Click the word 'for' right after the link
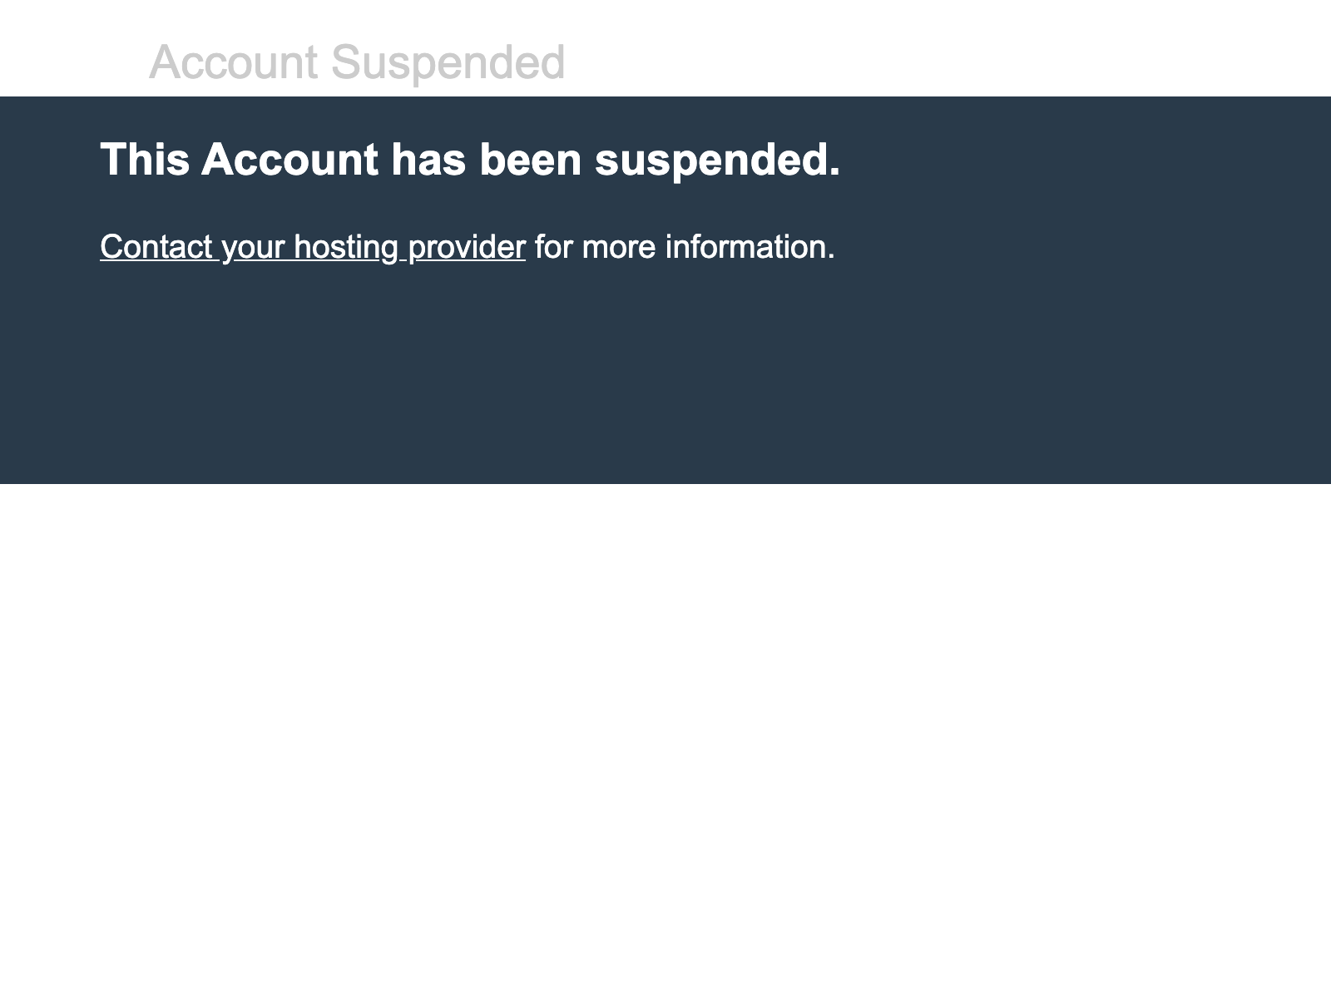Viewport: 1331px width, 998px height. pyautogui.click(x=553, y=247)
